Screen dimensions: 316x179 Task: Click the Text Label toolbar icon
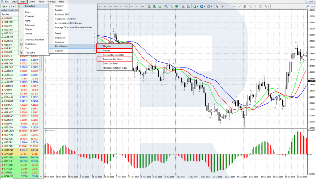(x=261, y=6)
